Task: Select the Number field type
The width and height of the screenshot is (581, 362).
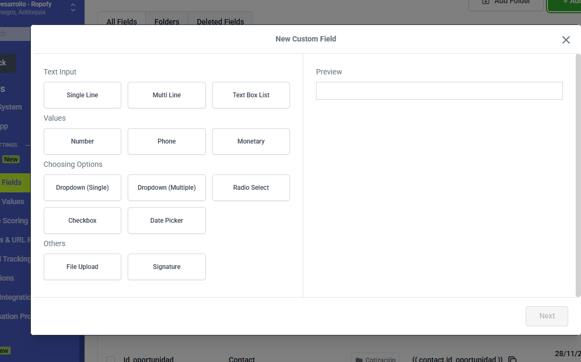Action: 82,141
